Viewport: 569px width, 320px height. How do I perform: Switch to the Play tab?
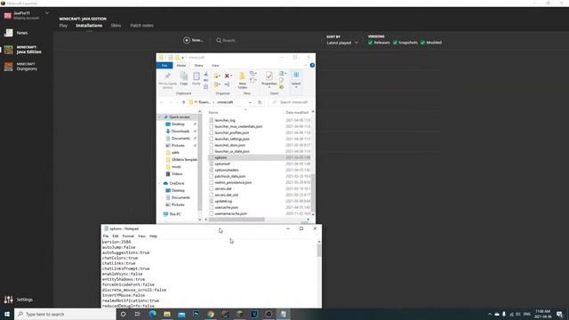point(63,26)
